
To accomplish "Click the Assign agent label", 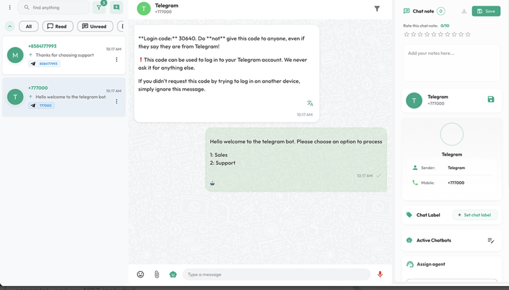I will (x=431, y=264).
